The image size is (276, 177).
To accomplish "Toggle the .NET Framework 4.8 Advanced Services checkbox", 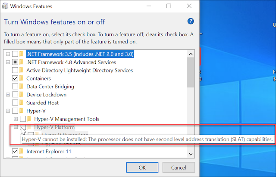I will 15,62.
